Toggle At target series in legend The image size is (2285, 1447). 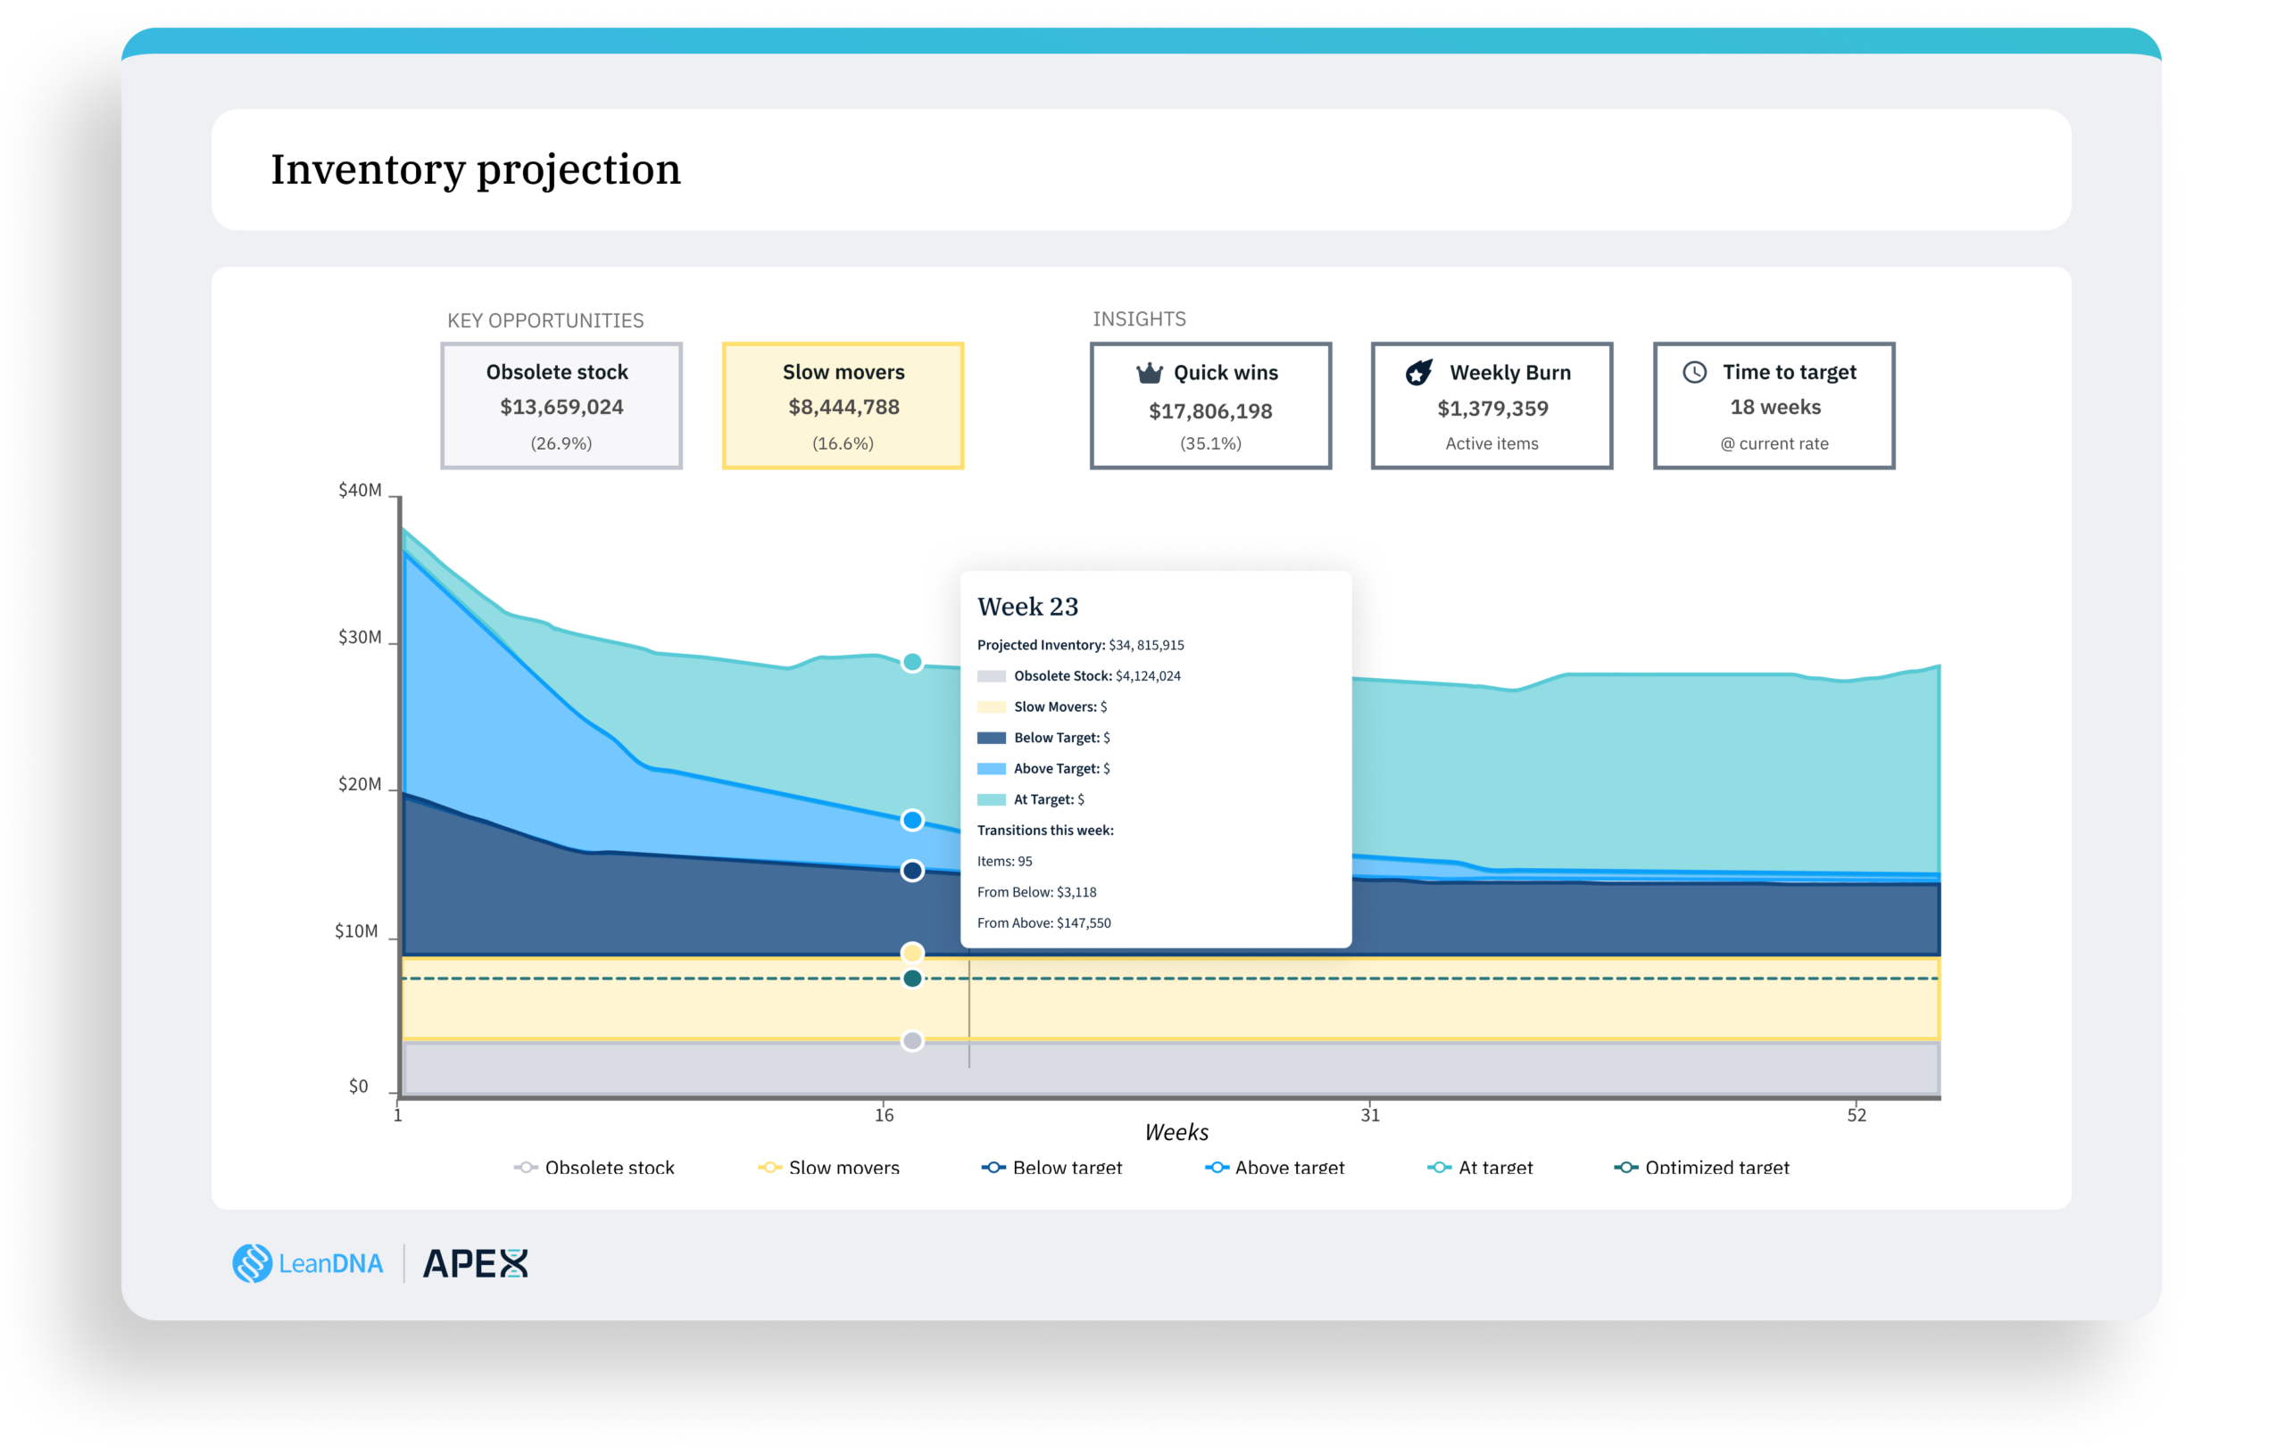(x=1480, y=1167)
